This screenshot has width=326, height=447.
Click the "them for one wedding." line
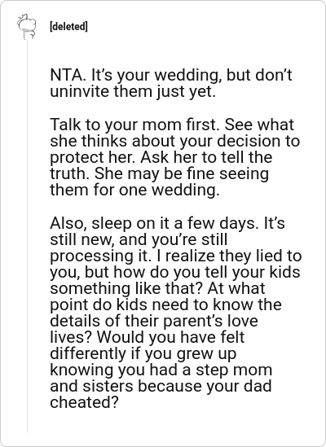coord(134,191)
